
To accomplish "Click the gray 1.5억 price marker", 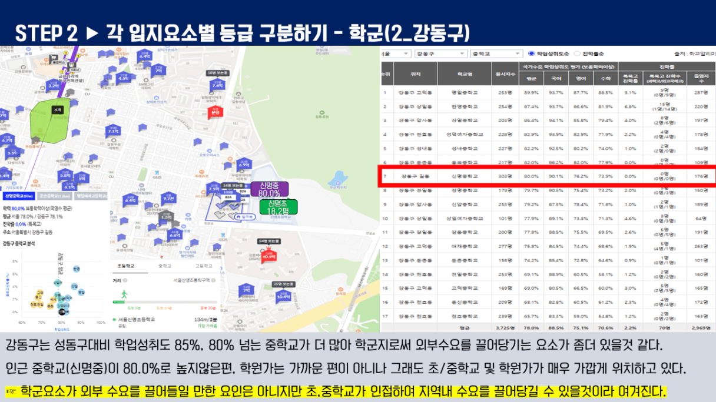I will click(x=167, y=216).
